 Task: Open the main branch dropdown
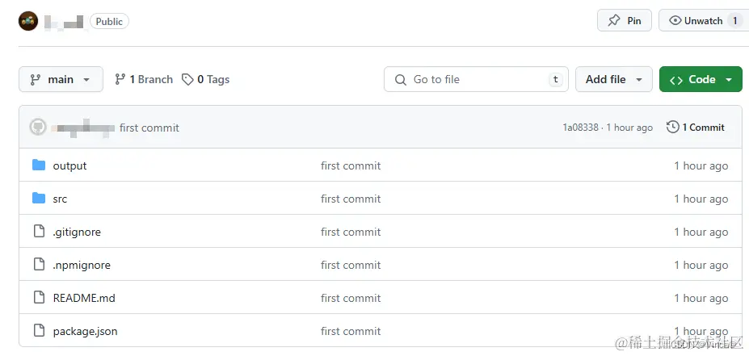pos(61,79)
